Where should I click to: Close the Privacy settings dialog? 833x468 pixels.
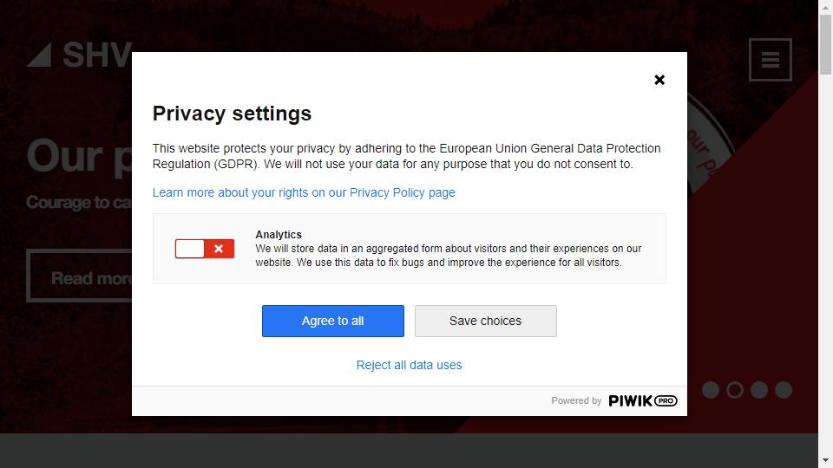click(x=659, y=80)
